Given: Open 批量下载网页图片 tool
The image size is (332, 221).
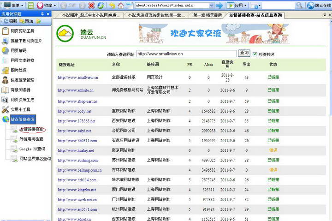Looking at the screenshot, I should [x=26, y=41].
